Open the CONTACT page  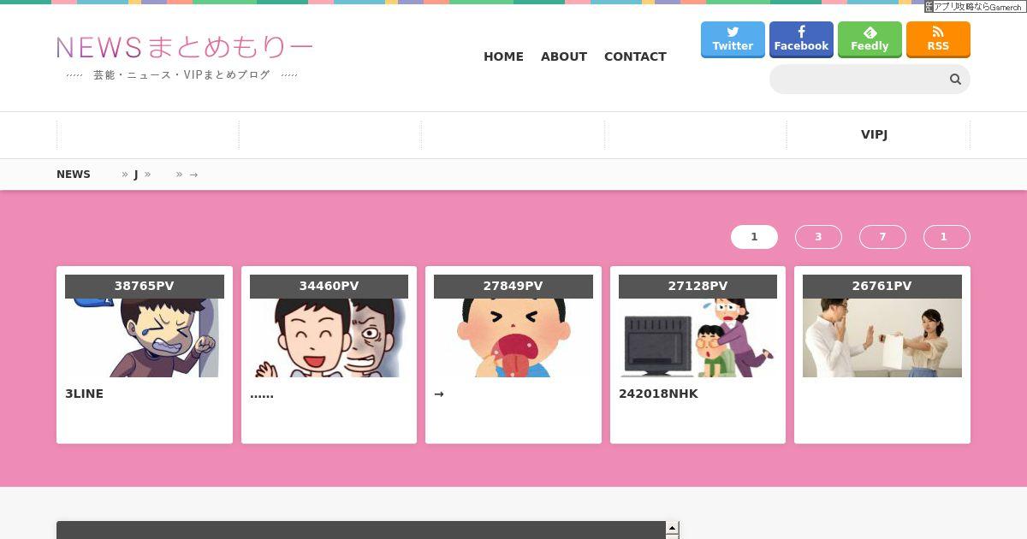pos(635,56)
